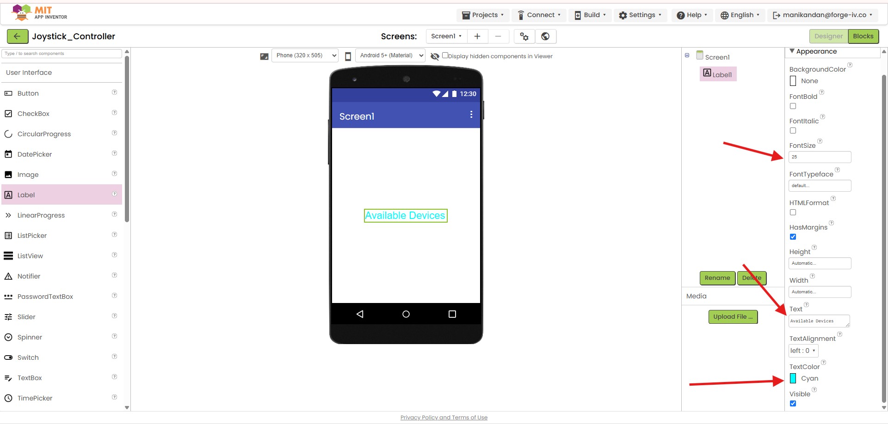Open help for the Button component
888x424 pixels.
click(114, 92)
